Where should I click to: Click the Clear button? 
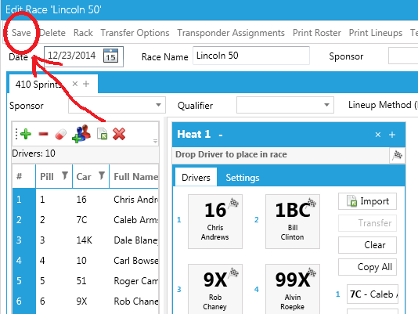tap(367, 245)
